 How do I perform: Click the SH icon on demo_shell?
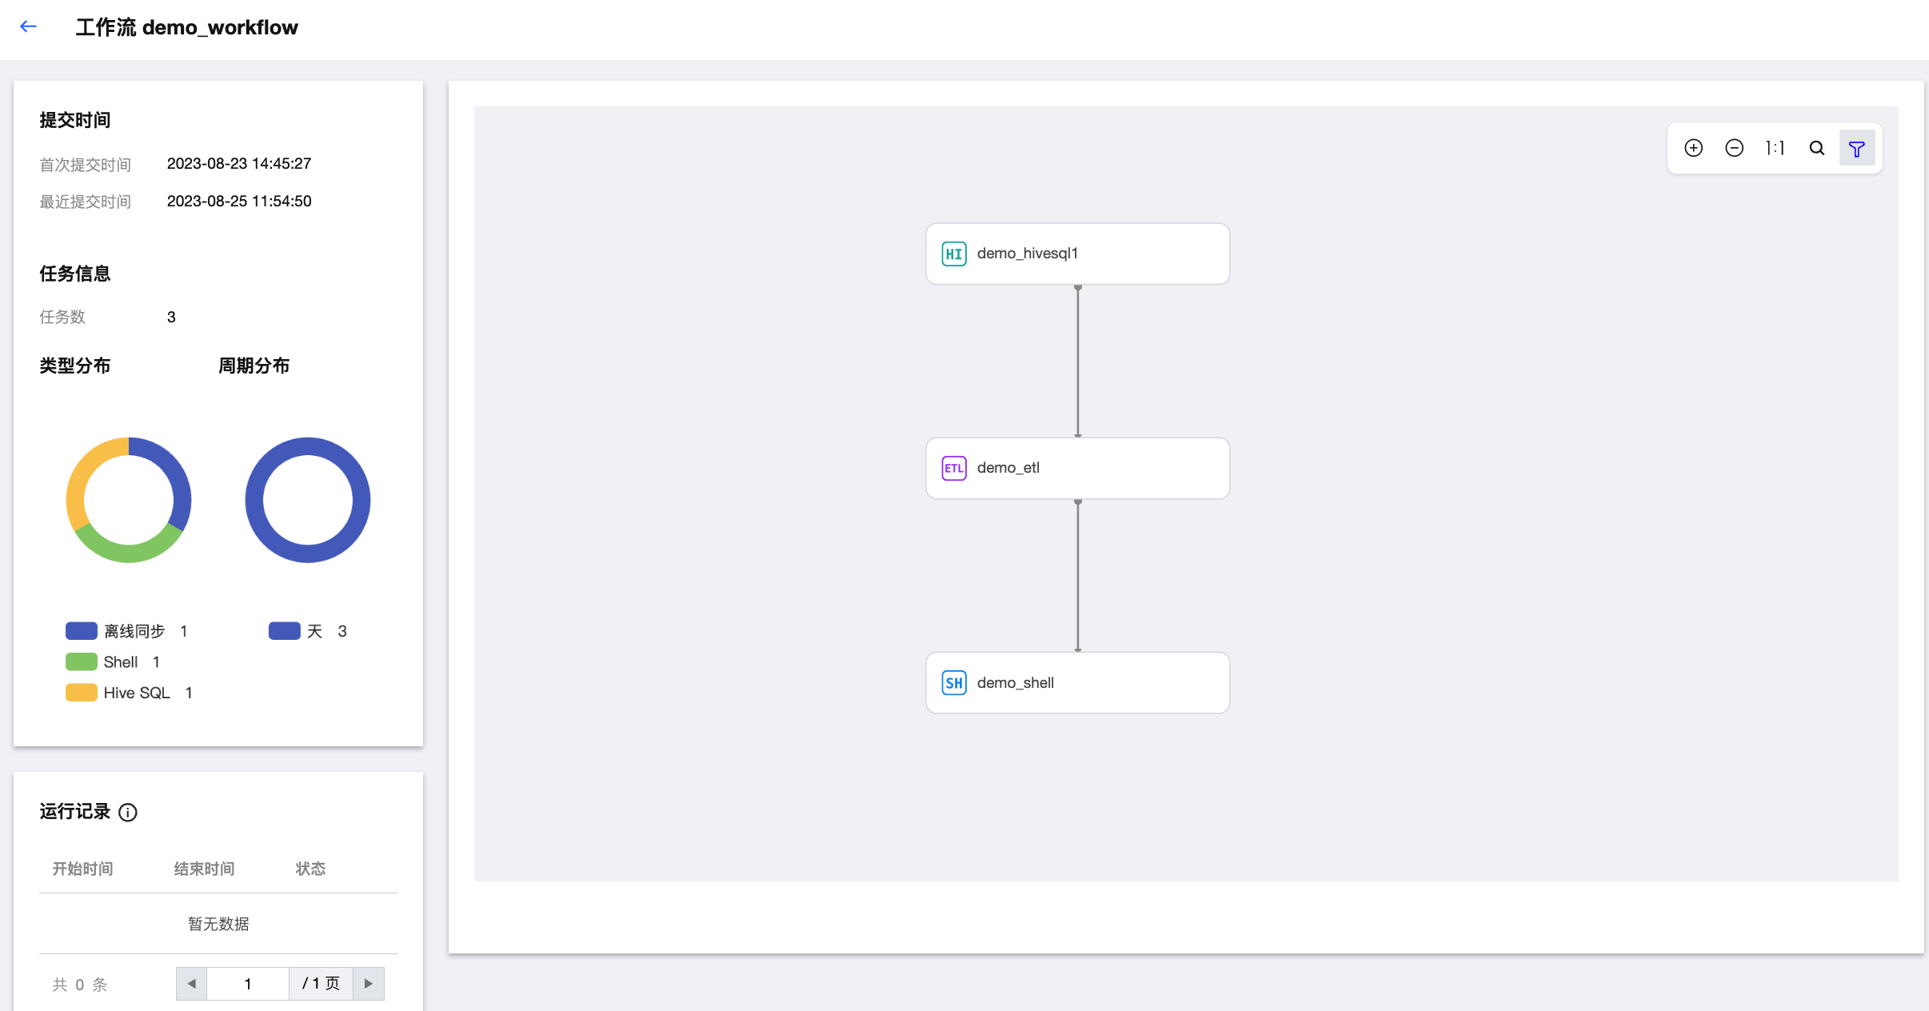pos(954,682)
